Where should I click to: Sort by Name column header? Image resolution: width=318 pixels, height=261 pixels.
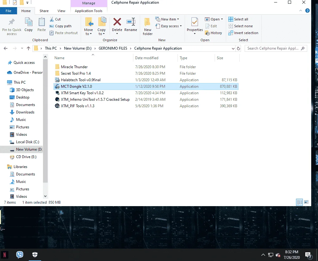tap(59, 58)
